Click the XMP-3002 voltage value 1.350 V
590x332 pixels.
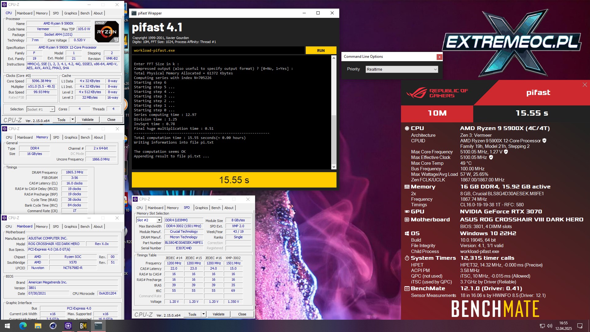[x=233, y=302]
